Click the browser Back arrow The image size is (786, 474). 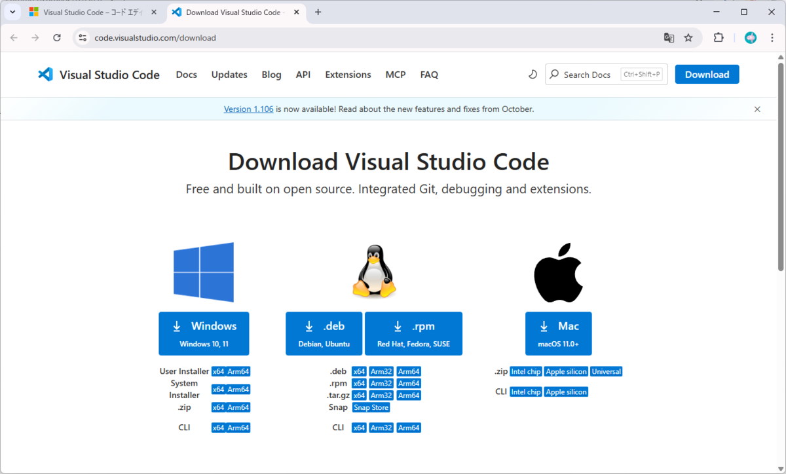(x=14, y=38)
